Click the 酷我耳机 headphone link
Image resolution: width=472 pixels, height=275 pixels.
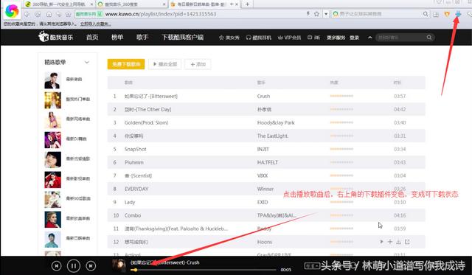pos(259,38)
